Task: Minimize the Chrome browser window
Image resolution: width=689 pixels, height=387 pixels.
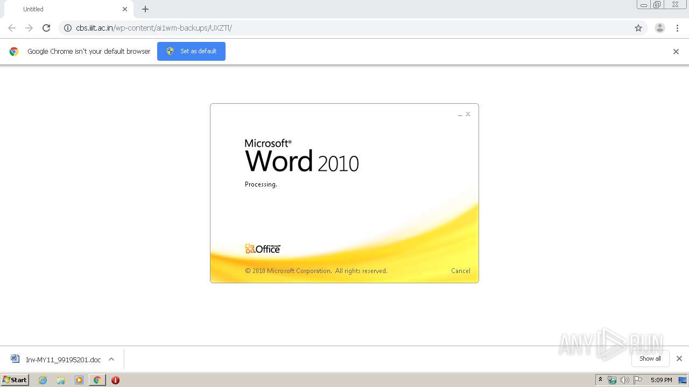Action: (644, 5)
